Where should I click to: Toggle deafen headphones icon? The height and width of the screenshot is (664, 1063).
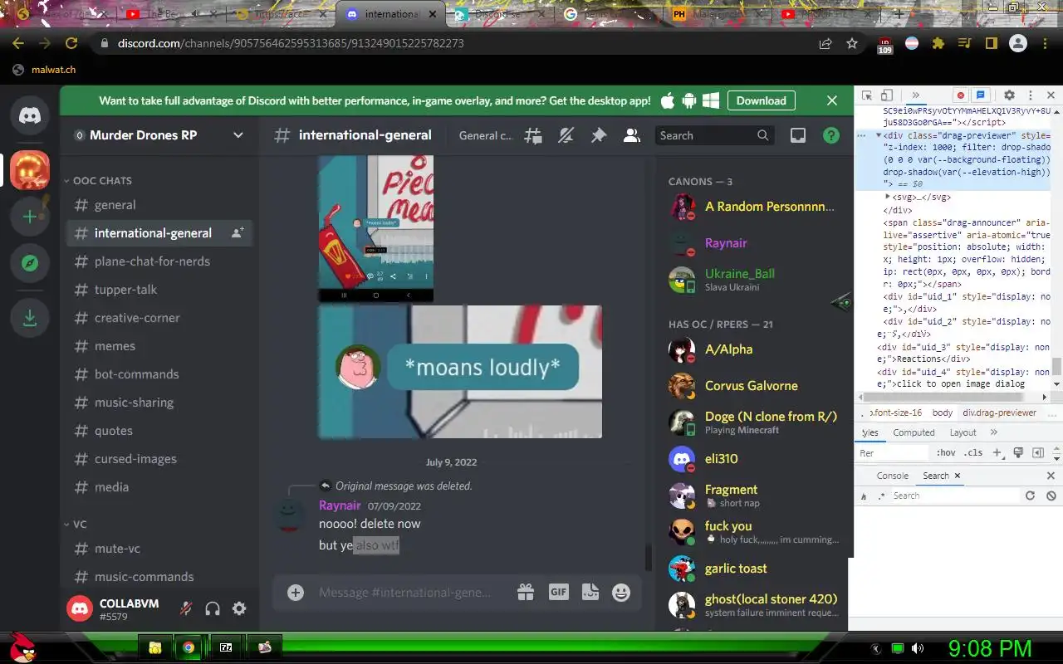click(x=213, y=608)
